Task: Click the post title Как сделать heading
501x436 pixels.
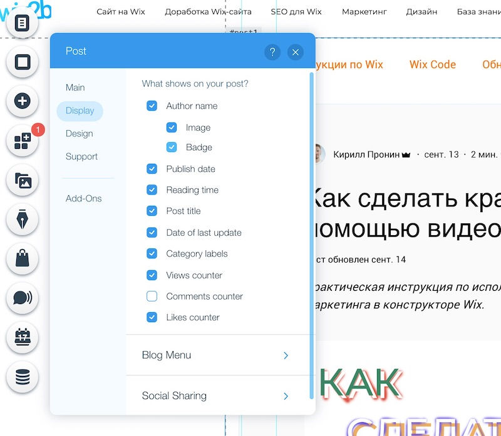Action: (407, 214)
